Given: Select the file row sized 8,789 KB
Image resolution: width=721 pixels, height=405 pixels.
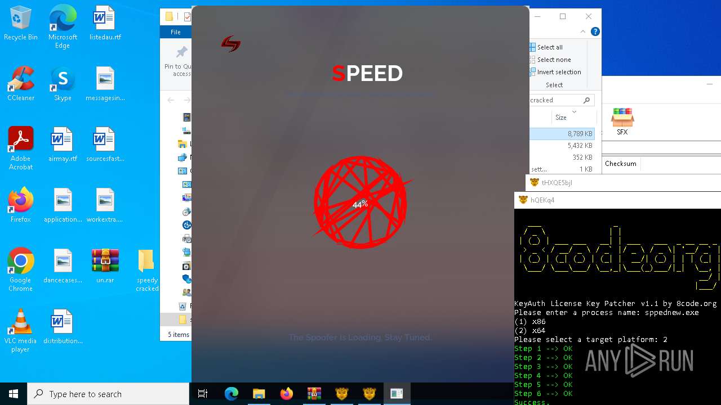Looking at the screenshot, I should [x=562, y=134].
